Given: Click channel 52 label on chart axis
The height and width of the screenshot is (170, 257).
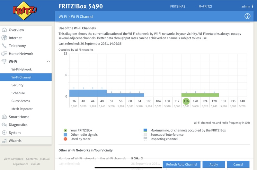Looking at the screenshot, I should [x=111, y=101].
